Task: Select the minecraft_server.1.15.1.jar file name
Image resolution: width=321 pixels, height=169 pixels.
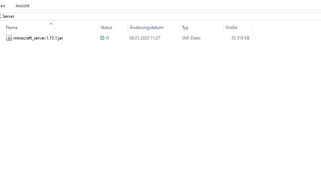Action: point(38,38)
